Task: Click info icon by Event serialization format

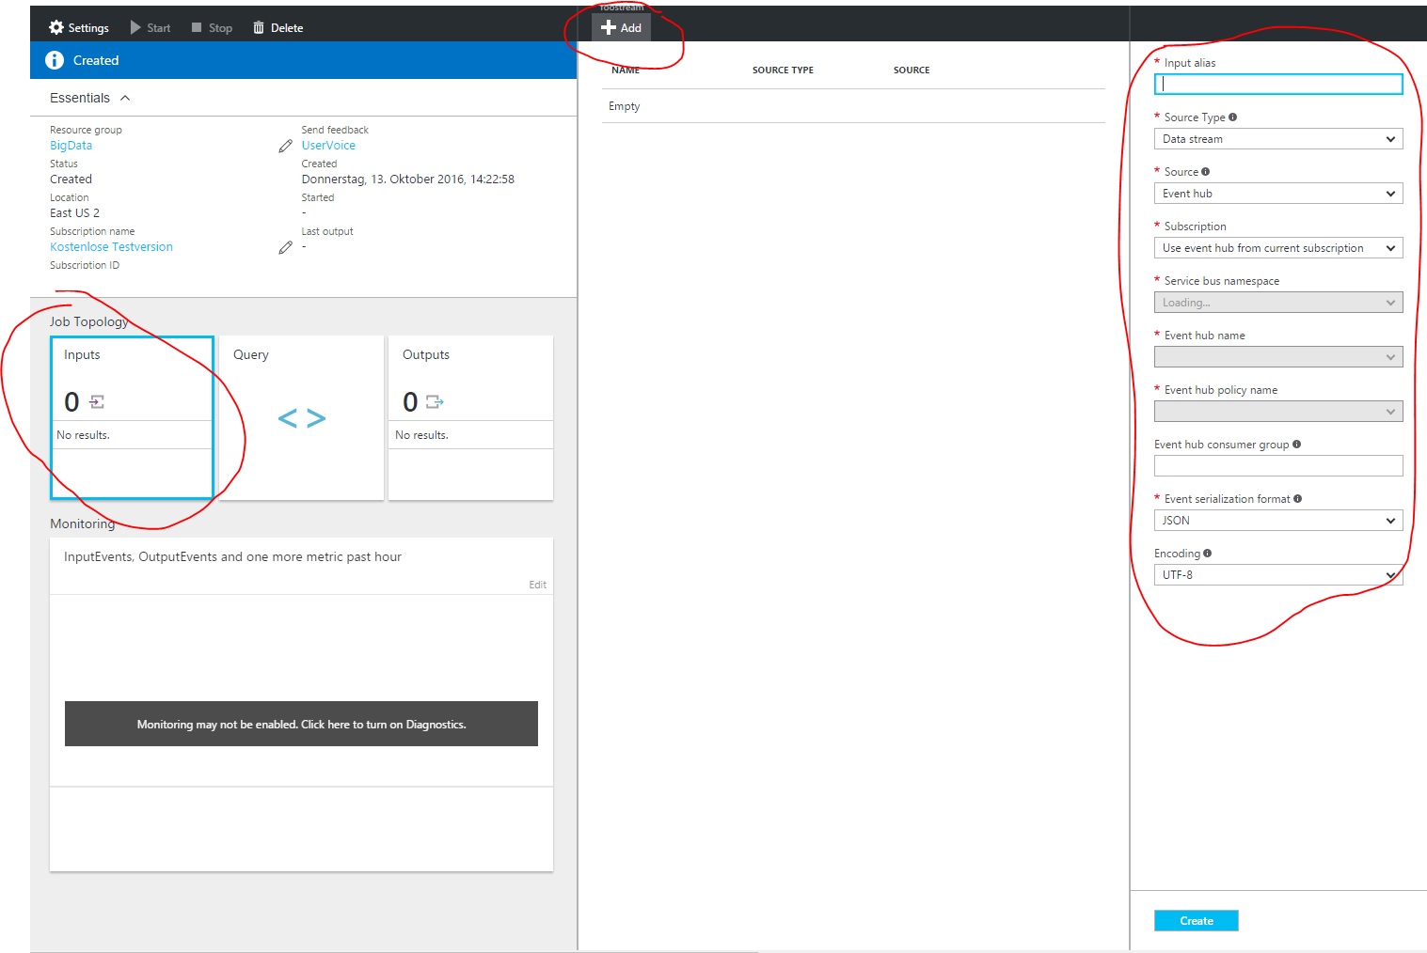Action: [x=1297, y=499]
